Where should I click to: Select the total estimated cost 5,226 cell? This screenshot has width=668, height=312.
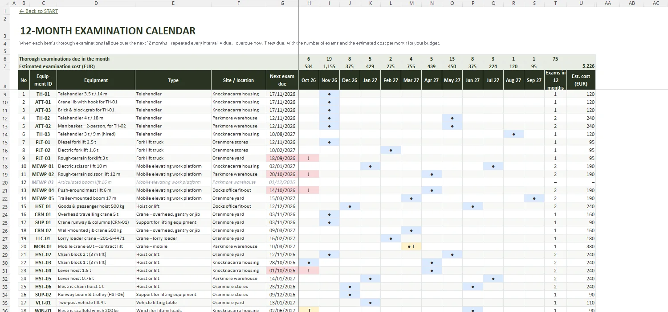coord(581,66)
